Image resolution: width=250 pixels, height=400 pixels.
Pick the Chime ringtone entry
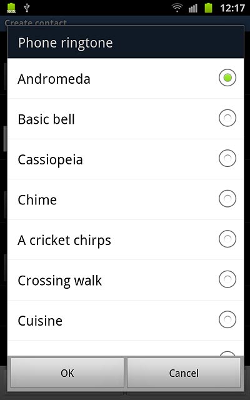point(126,199)
